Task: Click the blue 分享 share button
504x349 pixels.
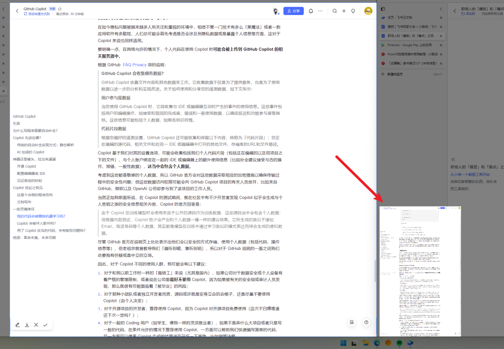Action: (x=294, y=11)
